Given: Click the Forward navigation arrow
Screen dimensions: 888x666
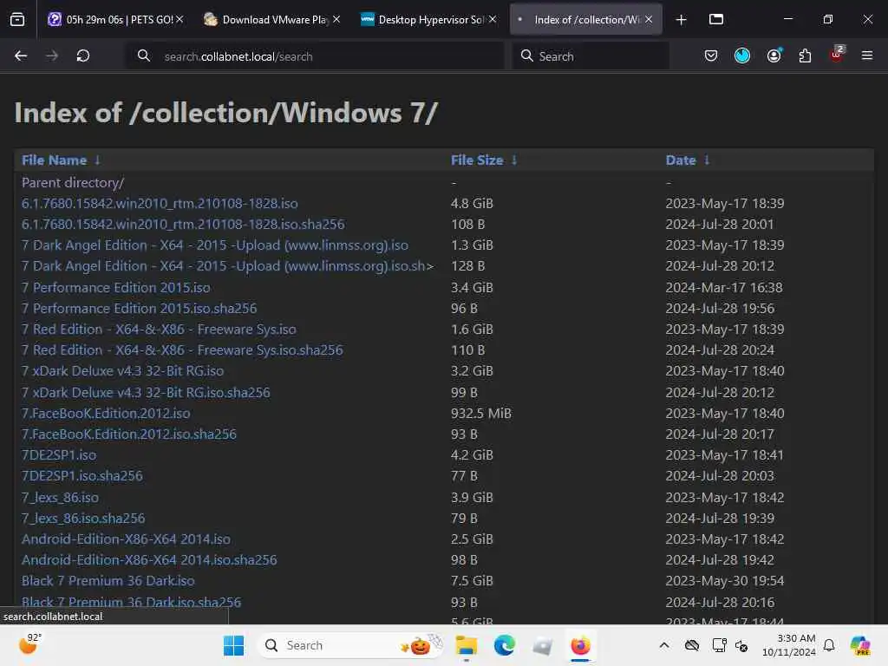Looking at the screenshot, I should (51, 55).
